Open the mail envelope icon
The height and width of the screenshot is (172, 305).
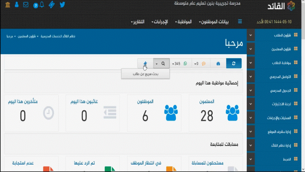(x=26, y=5)
